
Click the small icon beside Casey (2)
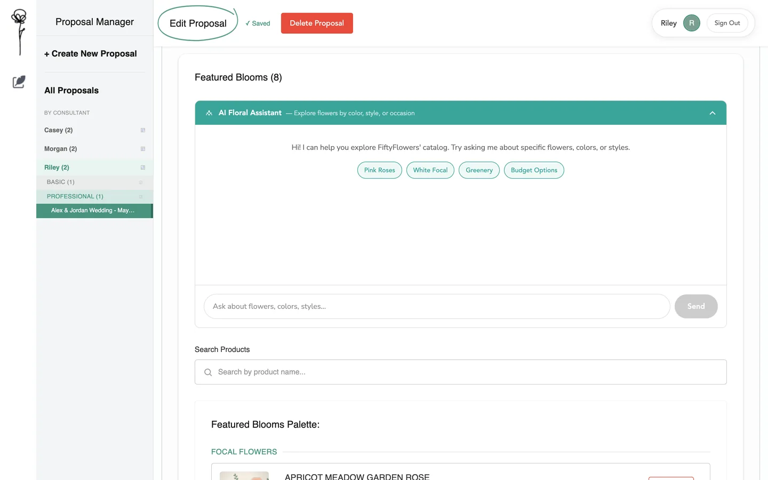143,130
